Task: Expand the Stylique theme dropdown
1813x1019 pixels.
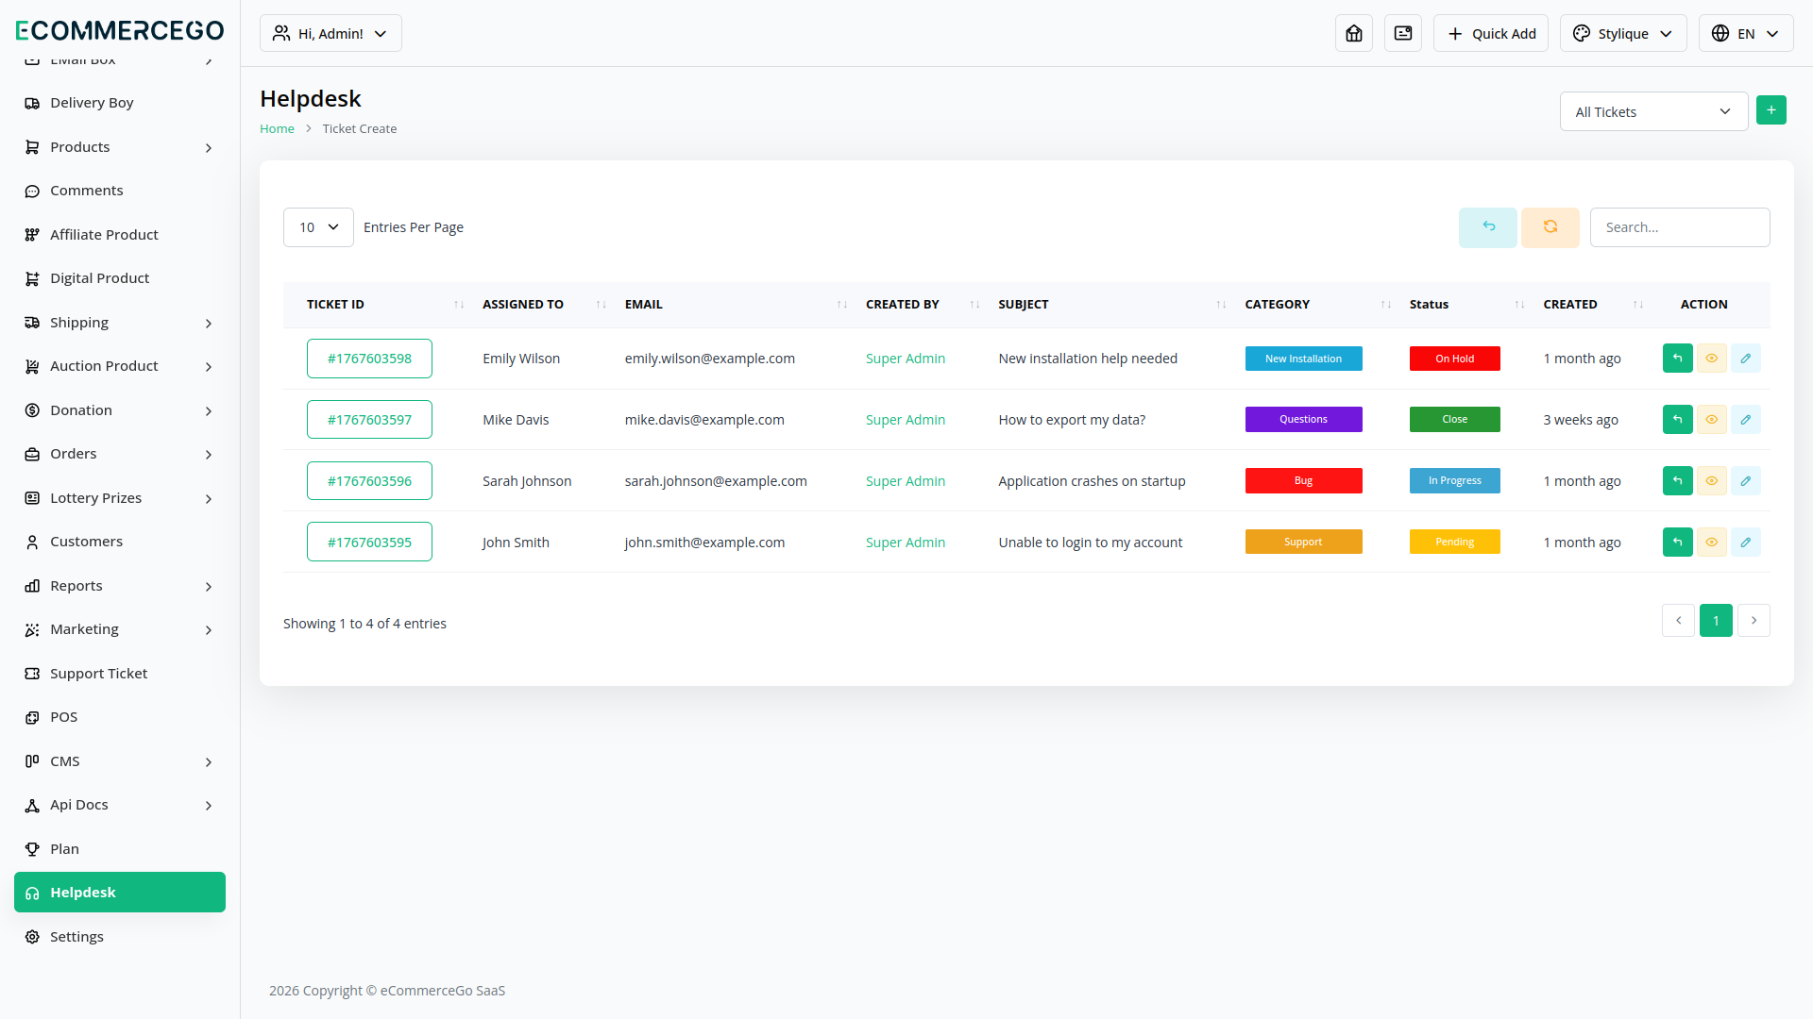Action: (1622, 33)
